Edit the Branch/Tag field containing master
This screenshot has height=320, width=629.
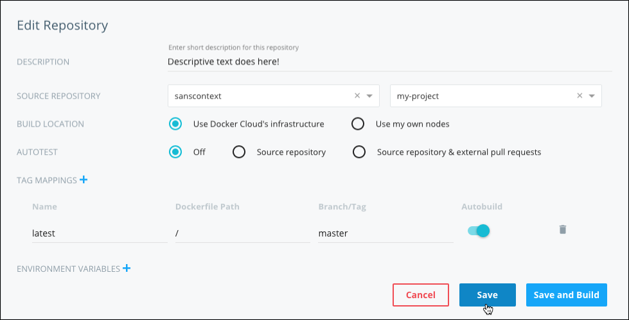tap(385, 233)
